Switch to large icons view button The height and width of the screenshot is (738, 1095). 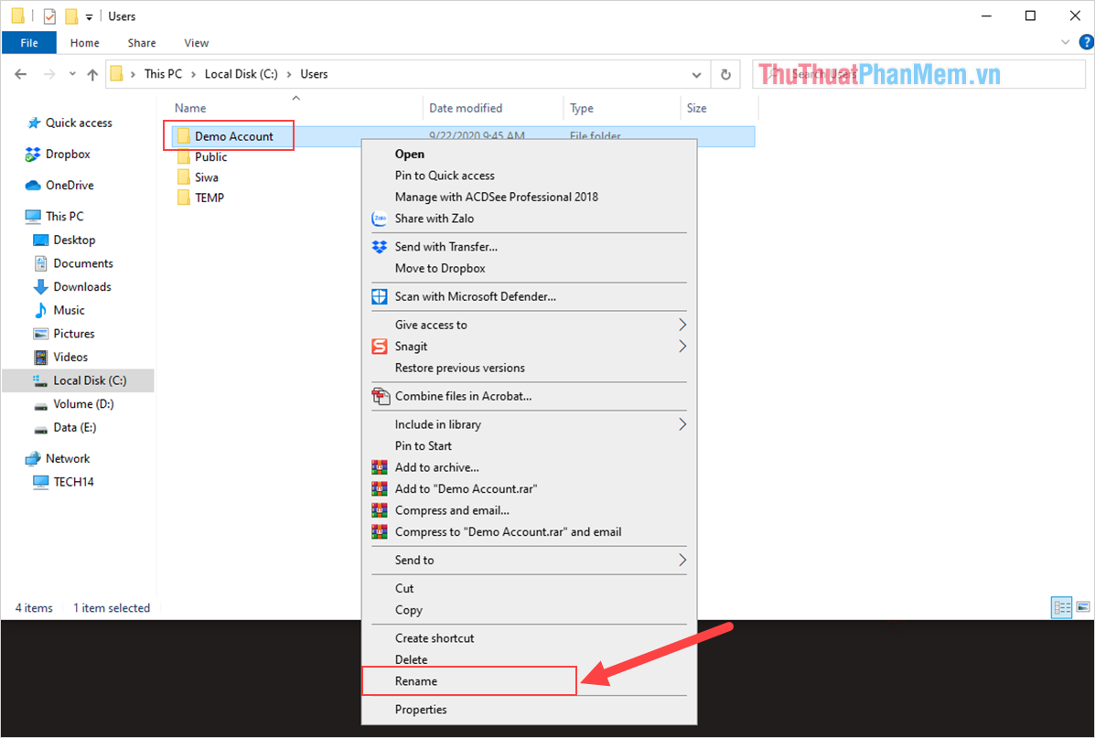[1083, 607]
